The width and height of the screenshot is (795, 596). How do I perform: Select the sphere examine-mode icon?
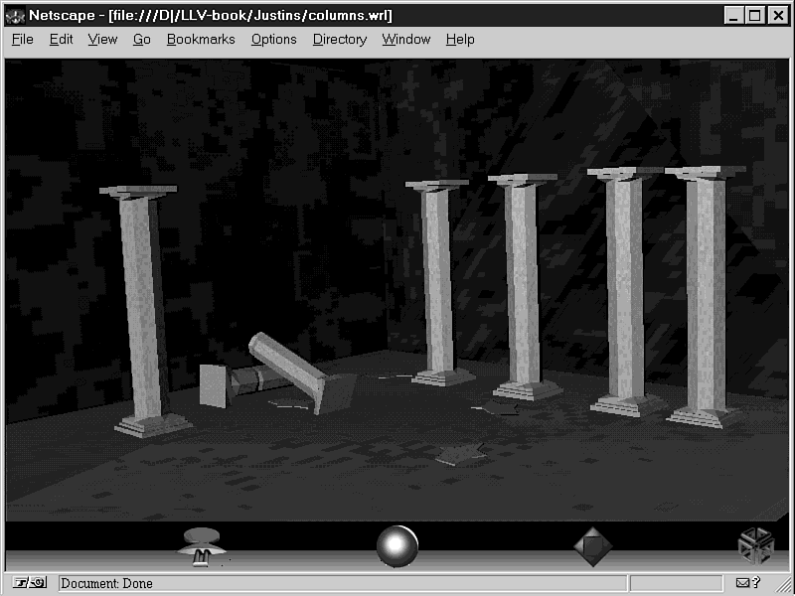397,546
